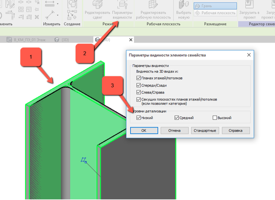Click the floor plan icon on В_КМ_ПЭ_01 tab
275x200 pixels.
click(x=9, y=40)
